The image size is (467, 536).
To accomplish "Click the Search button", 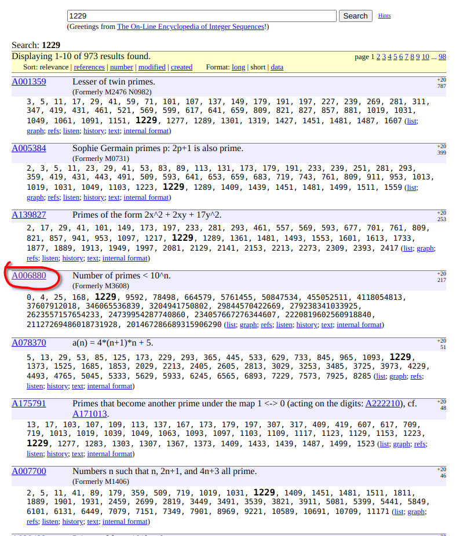I will [355, 16].
